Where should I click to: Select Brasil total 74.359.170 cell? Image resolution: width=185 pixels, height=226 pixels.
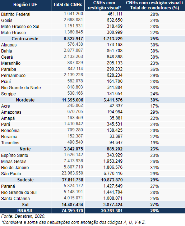tap(72, 211)
